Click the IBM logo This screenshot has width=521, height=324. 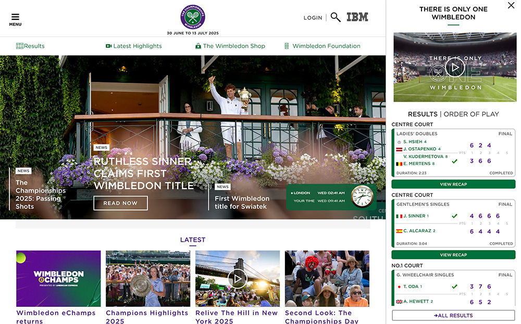(x=357, y=17)
